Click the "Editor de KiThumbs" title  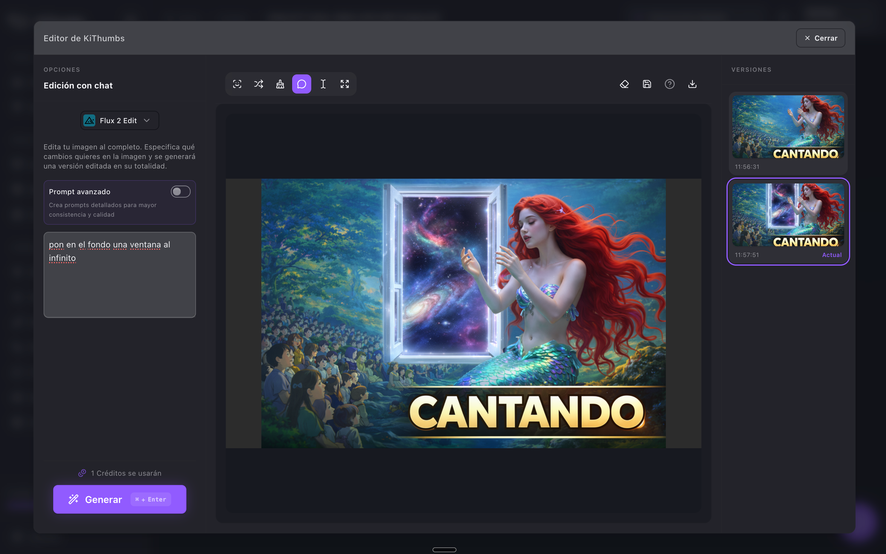[x=84, y=39]
